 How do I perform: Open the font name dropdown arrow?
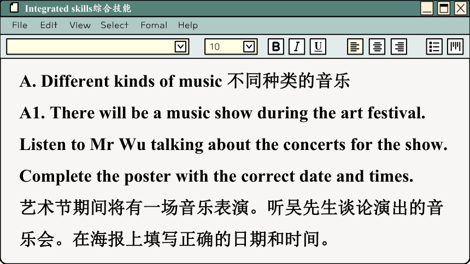click(180, 47)
